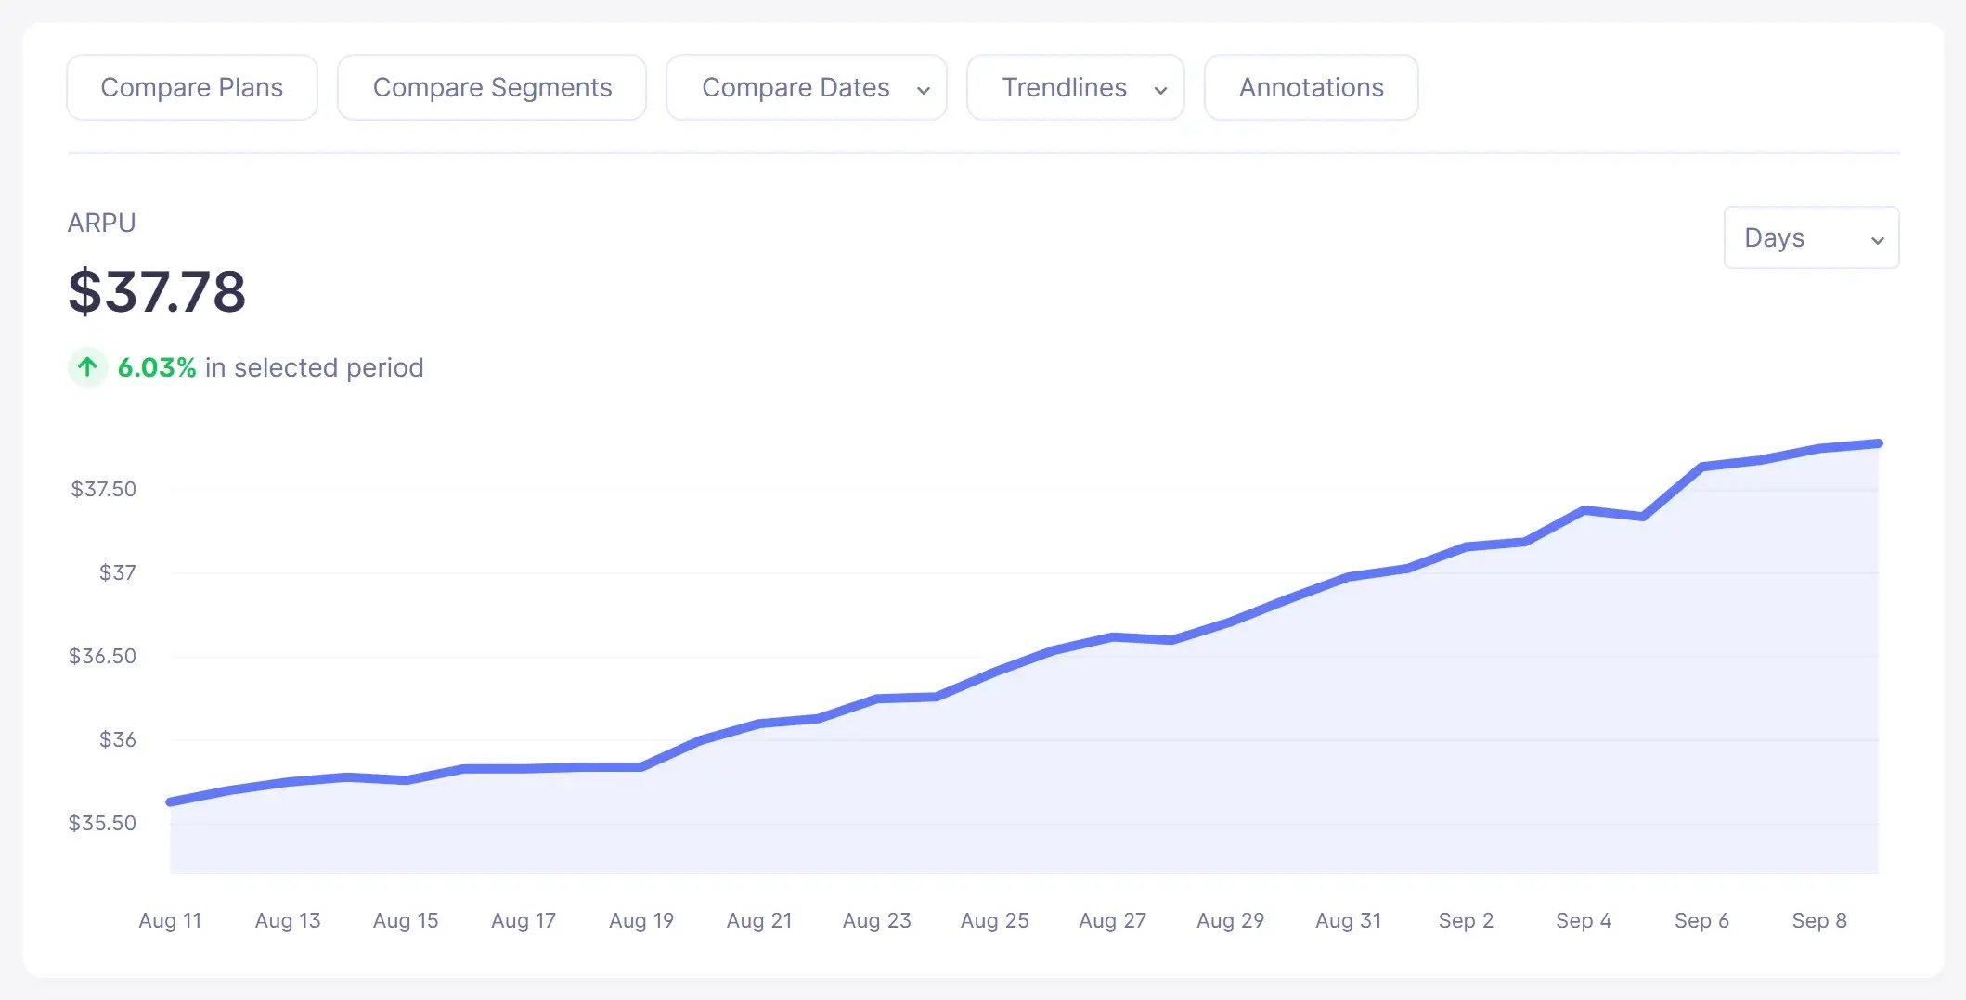1966x1000 pixels.
Task: Select the Aug 23 axis label
Action: 877,920
